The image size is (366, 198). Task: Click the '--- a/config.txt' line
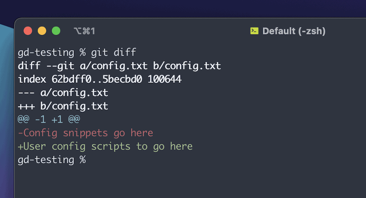pos(63,93)
